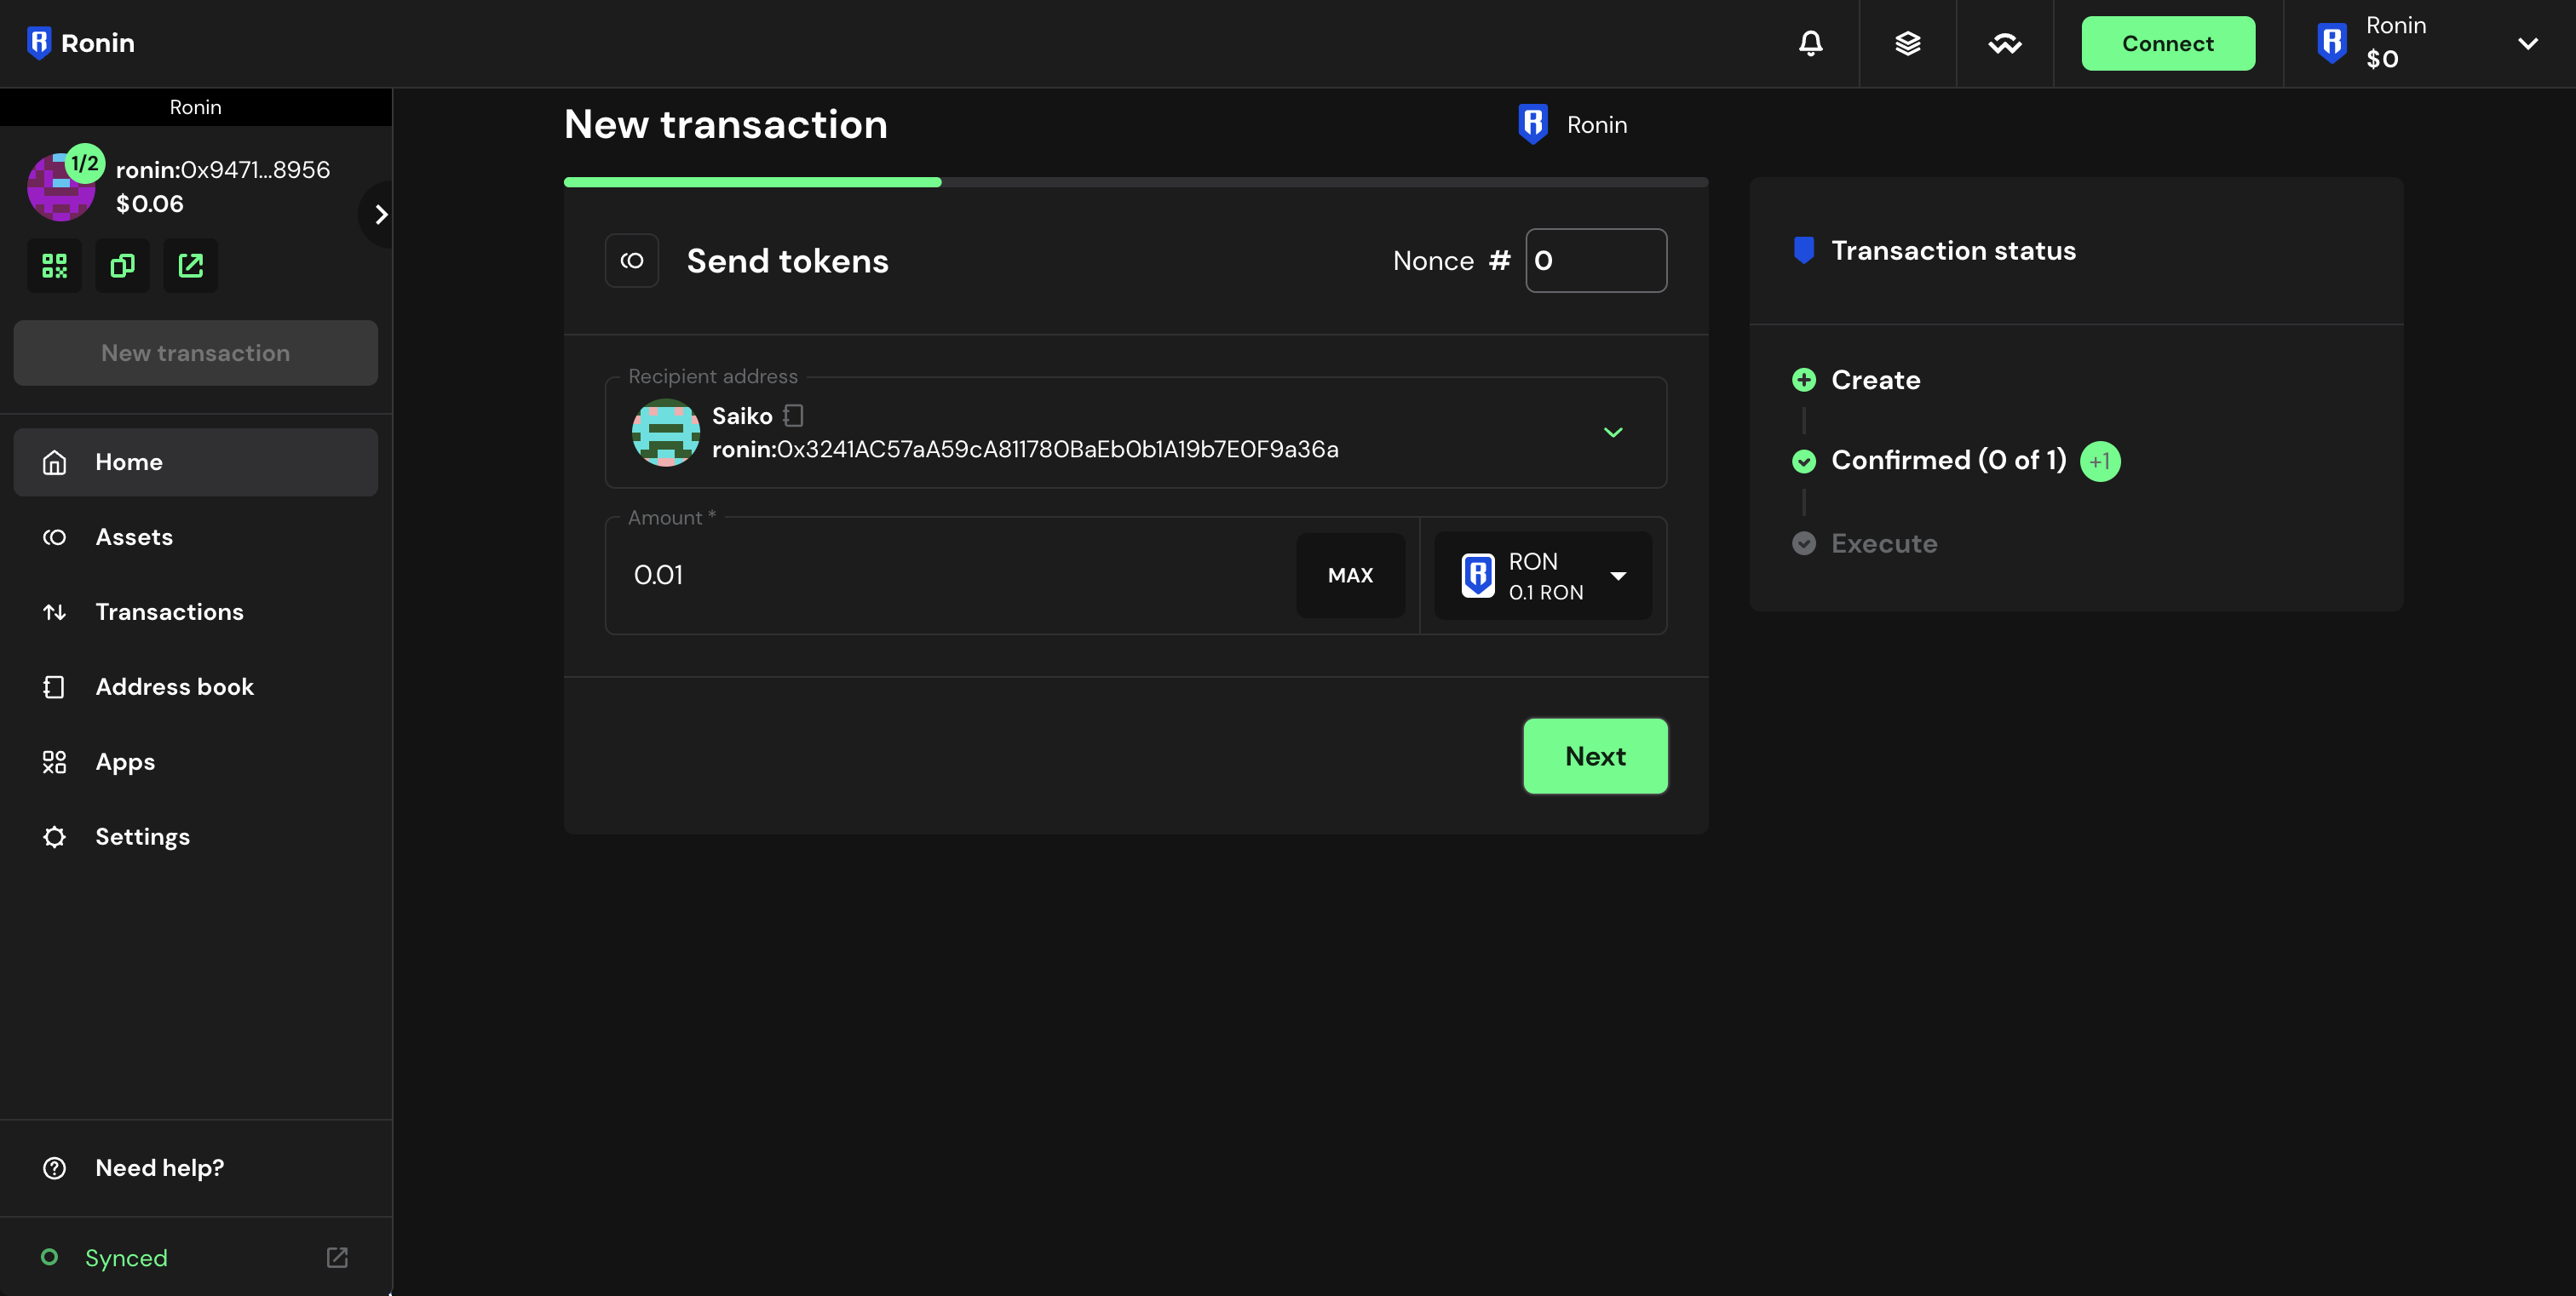Click the Next button

[x=1595, y=755]
